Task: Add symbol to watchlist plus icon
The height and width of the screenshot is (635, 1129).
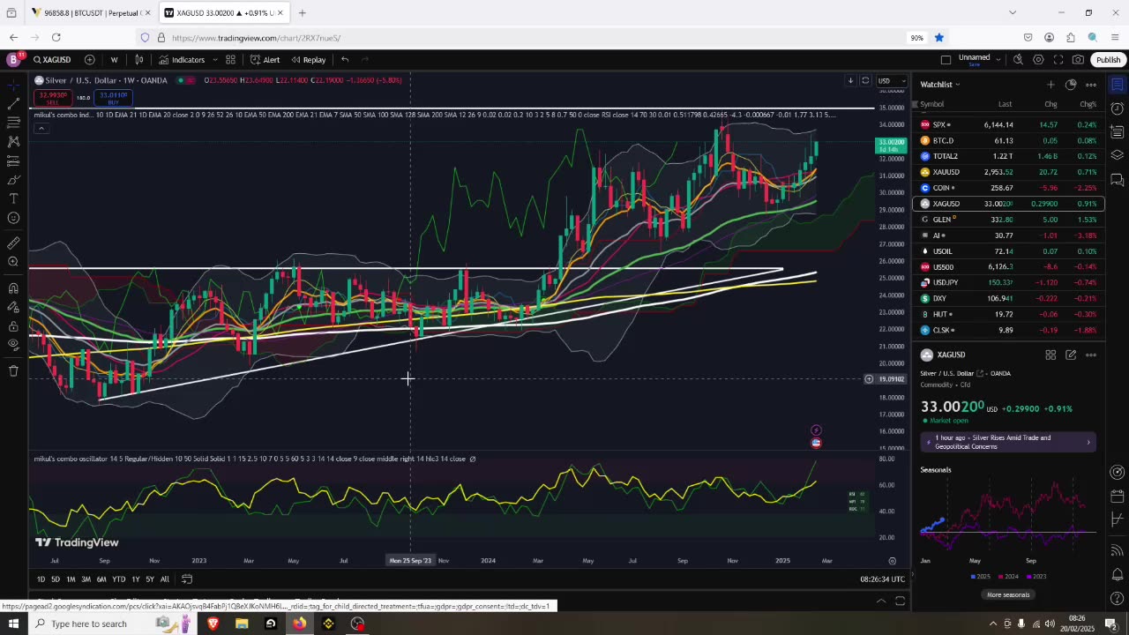Action: click(x=1050, y=85)
